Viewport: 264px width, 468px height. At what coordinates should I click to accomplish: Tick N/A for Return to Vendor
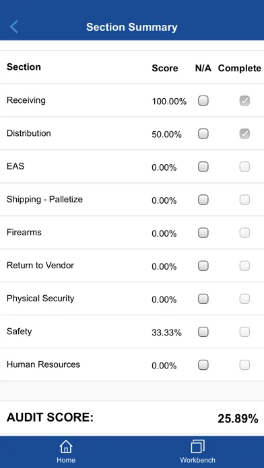pyautogui.click(x=203, y=266)
